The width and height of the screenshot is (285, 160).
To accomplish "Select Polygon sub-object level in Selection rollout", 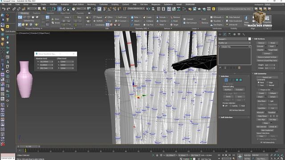I will pos(237,80).
